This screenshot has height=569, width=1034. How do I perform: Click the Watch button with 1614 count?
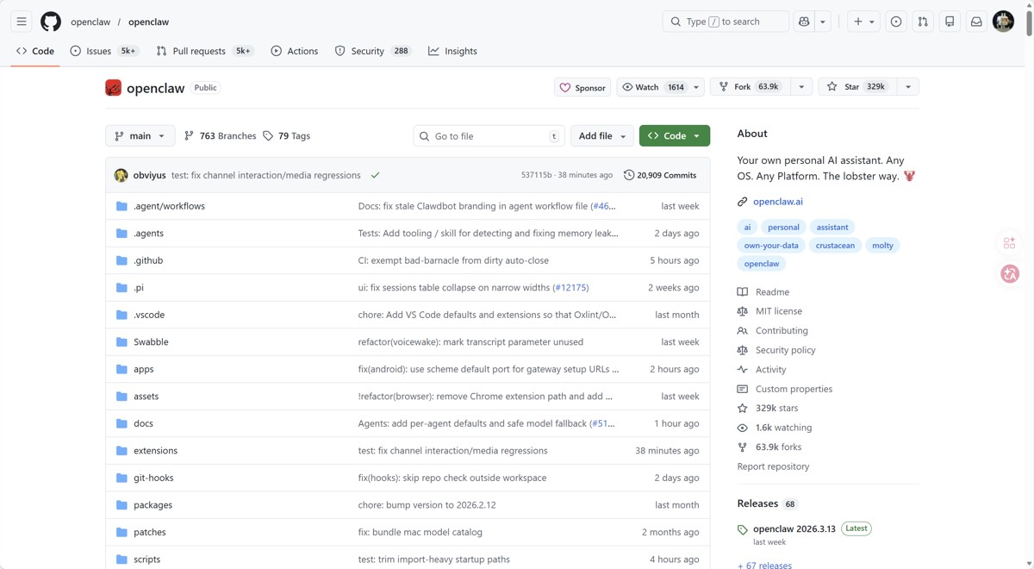point(652,87)
